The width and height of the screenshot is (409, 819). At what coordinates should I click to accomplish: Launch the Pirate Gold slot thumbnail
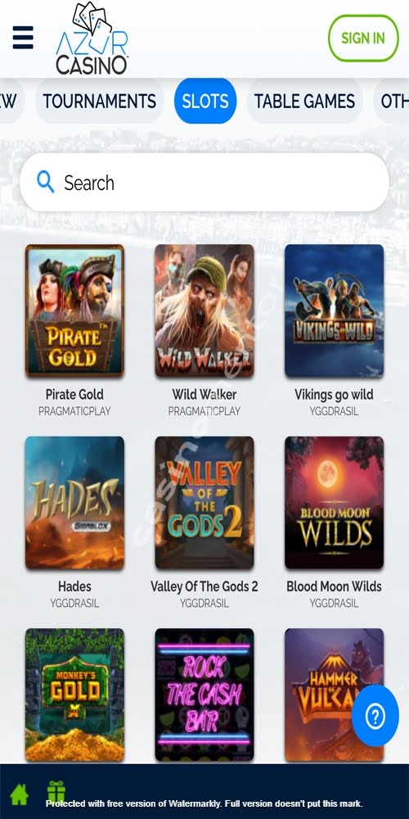(74, 310)
